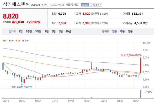This screenshot has height=106, width=154.
Task: Click the stock name 삼영에스앤씨
Action: pos(16,4)
